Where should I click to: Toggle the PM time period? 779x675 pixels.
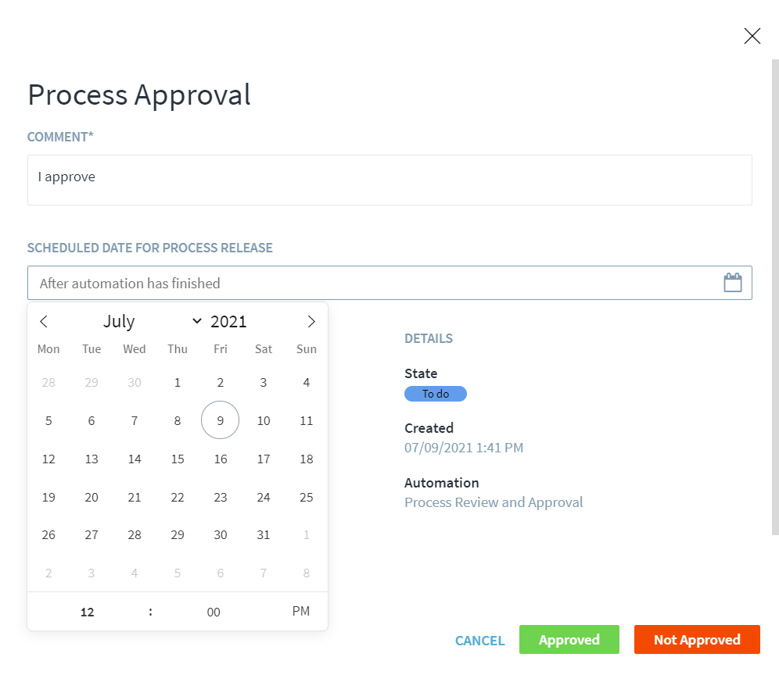(301, 612)
